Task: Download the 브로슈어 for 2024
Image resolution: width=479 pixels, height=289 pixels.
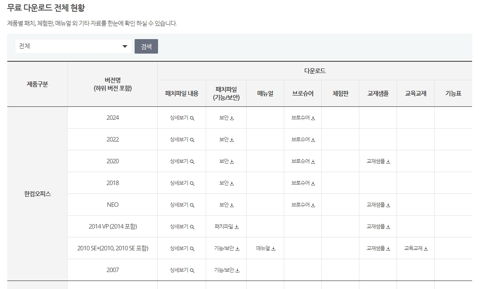Action: [x=303, y=118]
